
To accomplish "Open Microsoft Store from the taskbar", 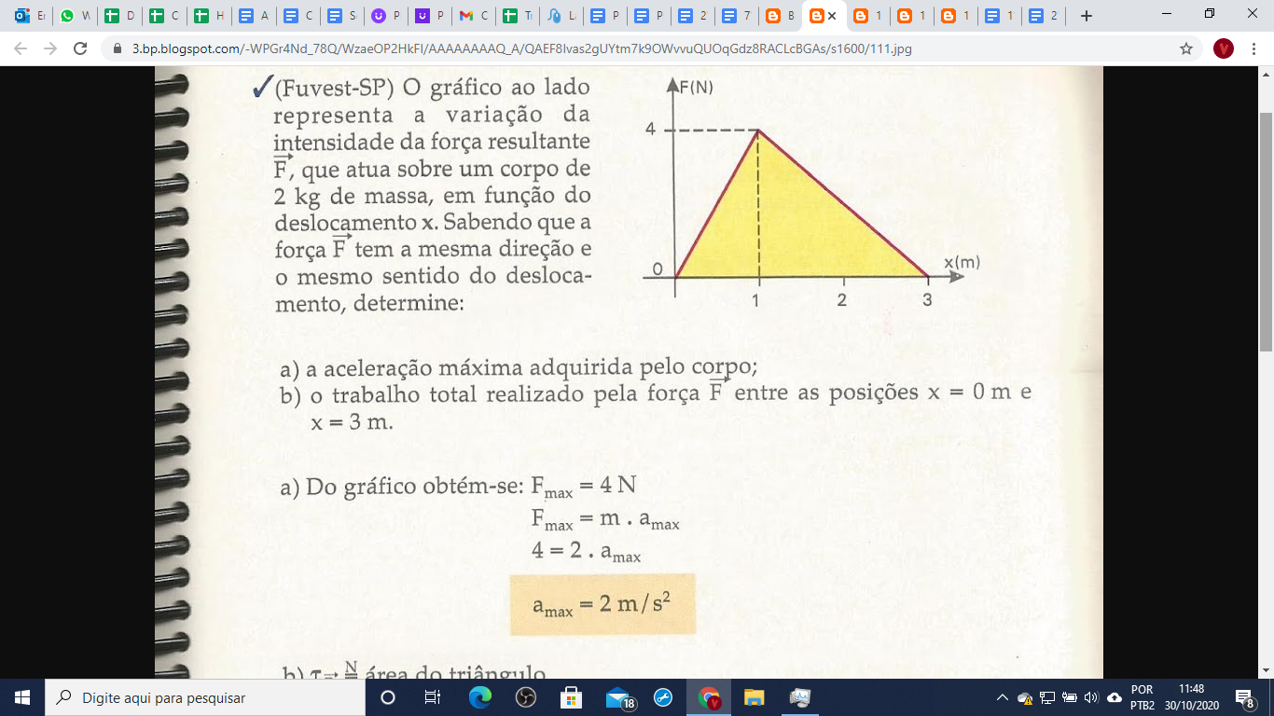I will 571,697.
